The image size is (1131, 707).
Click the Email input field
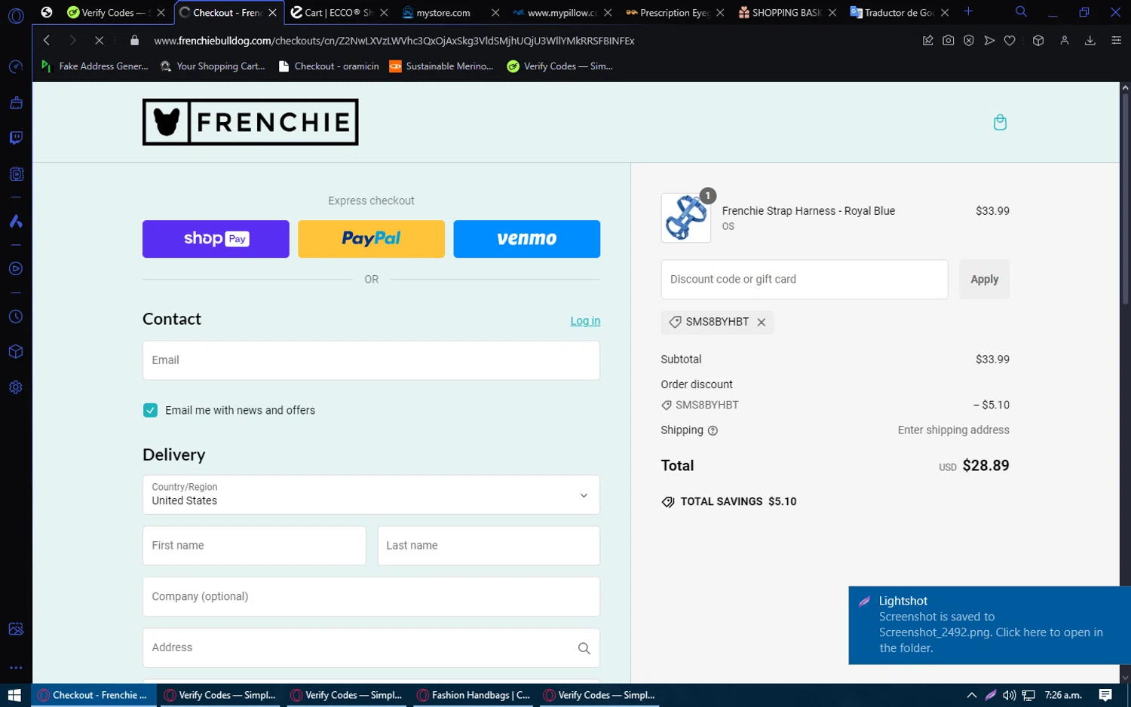[x=371, y=360]
